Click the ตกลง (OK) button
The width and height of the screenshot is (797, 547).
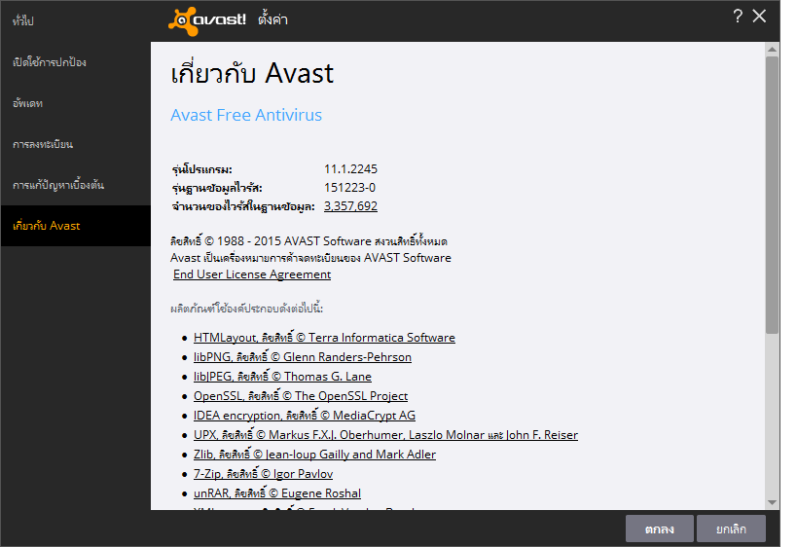coord(659,529)
